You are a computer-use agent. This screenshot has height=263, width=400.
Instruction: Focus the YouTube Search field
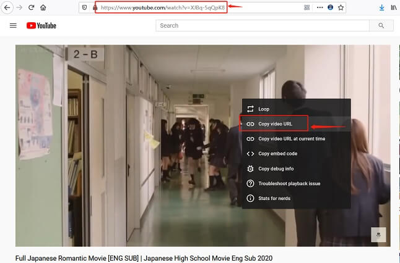[263, 25]
